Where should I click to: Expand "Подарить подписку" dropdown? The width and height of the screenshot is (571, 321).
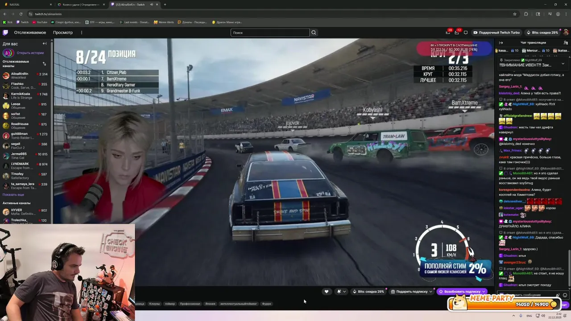430,292
